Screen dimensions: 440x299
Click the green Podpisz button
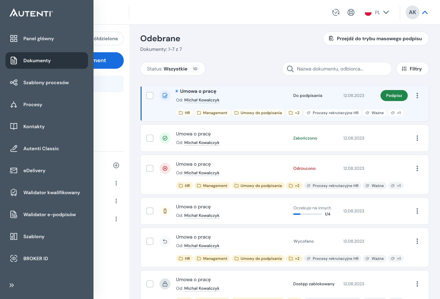tap(394, 96)
